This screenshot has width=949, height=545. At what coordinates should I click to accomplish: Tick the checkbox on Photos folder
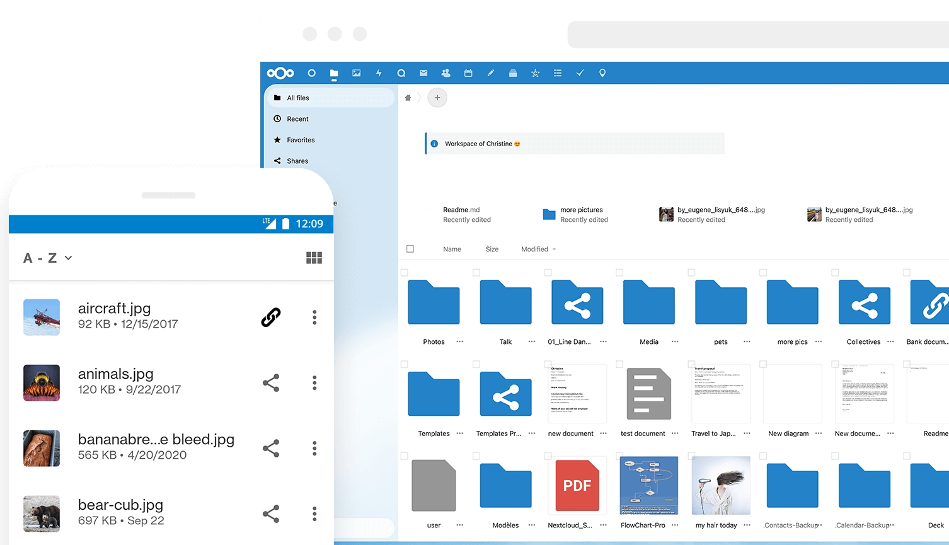(x=405, y=273)
